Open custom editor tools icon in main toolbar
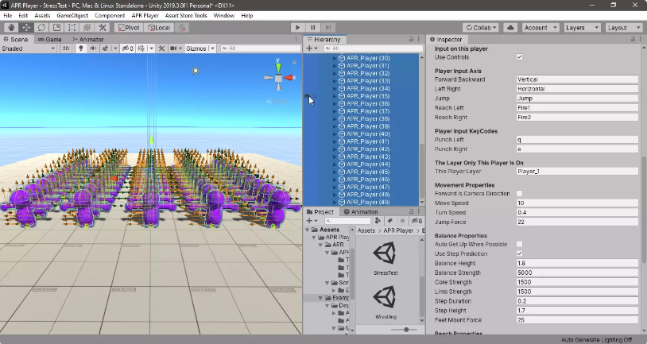This screenshot has height=344, width=647. 103,28
